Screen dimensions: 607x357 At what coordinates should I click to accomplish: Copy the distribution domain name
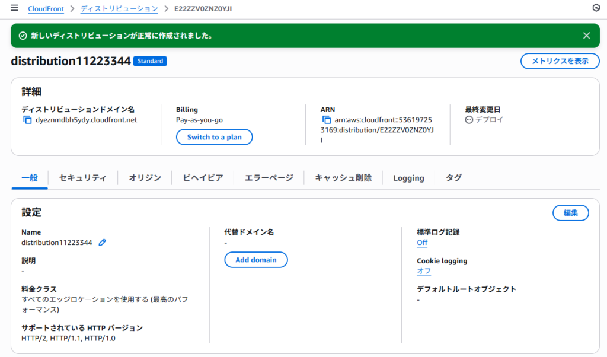point(27,120)
